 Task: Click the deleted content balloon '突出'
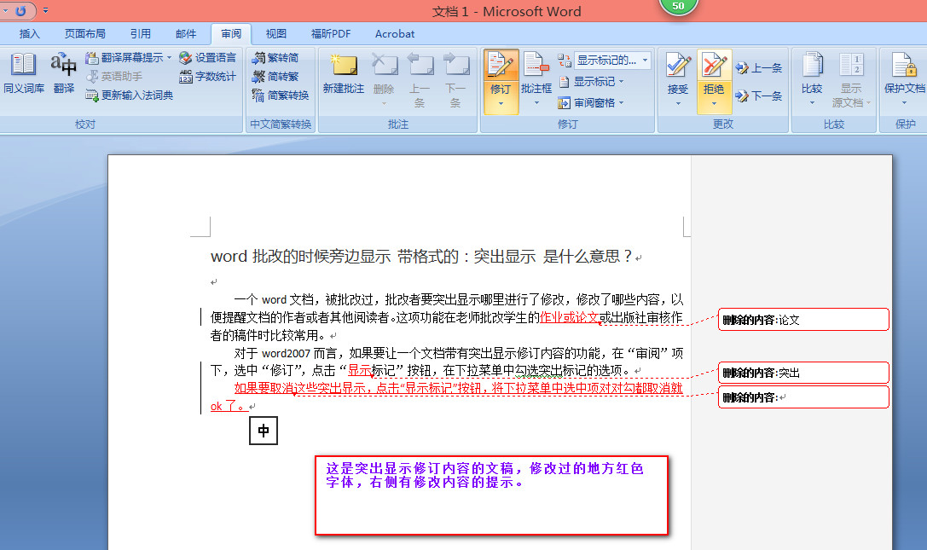[x=803, y=373]
